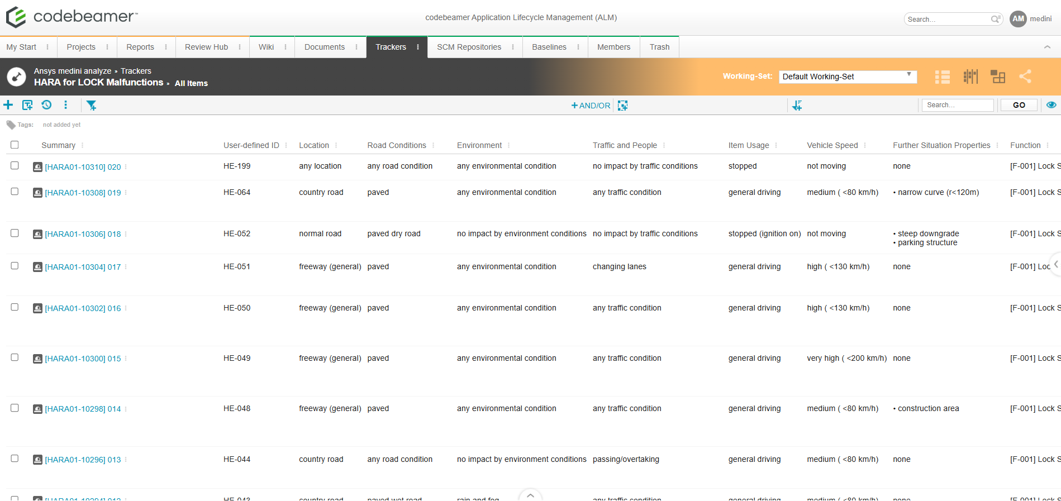The height and width of the screenshot is (501, 1061).
Task: Open context menu dots for HARA01-10304 017
Action: coord(126,267)
